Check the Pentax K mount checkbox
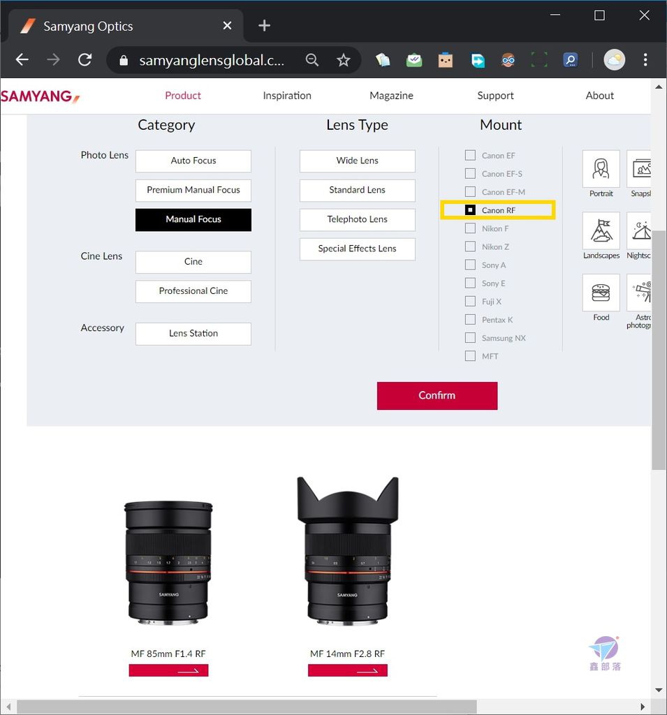The image size is (667, 715). coord(470,320)
